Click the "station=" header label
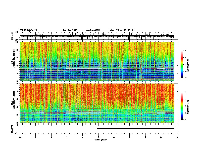The width and height of the screenshot is (199, 154). 91,30
